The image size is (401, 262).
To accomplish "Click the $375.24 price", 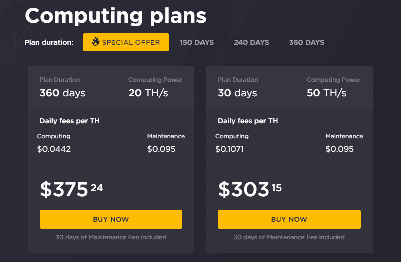I will click(71, 189).
